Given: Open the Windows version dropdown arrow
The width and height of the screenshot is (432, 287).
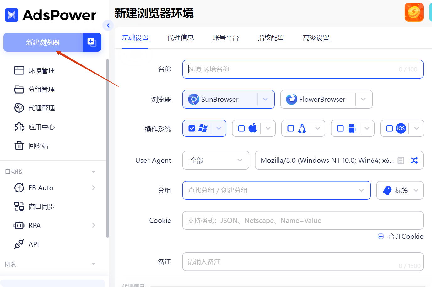Looking at the screenshot, I should click(x=219, y=128).
